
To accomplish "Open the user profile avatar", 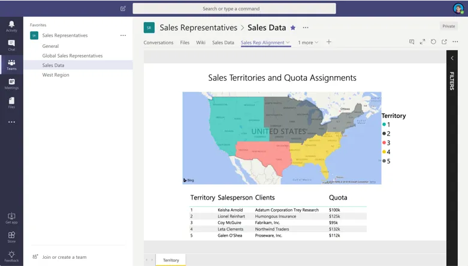I will (x=458, y=8).
